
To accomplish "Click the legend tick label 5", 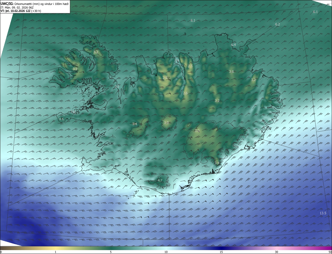I will tap(111, 252).
